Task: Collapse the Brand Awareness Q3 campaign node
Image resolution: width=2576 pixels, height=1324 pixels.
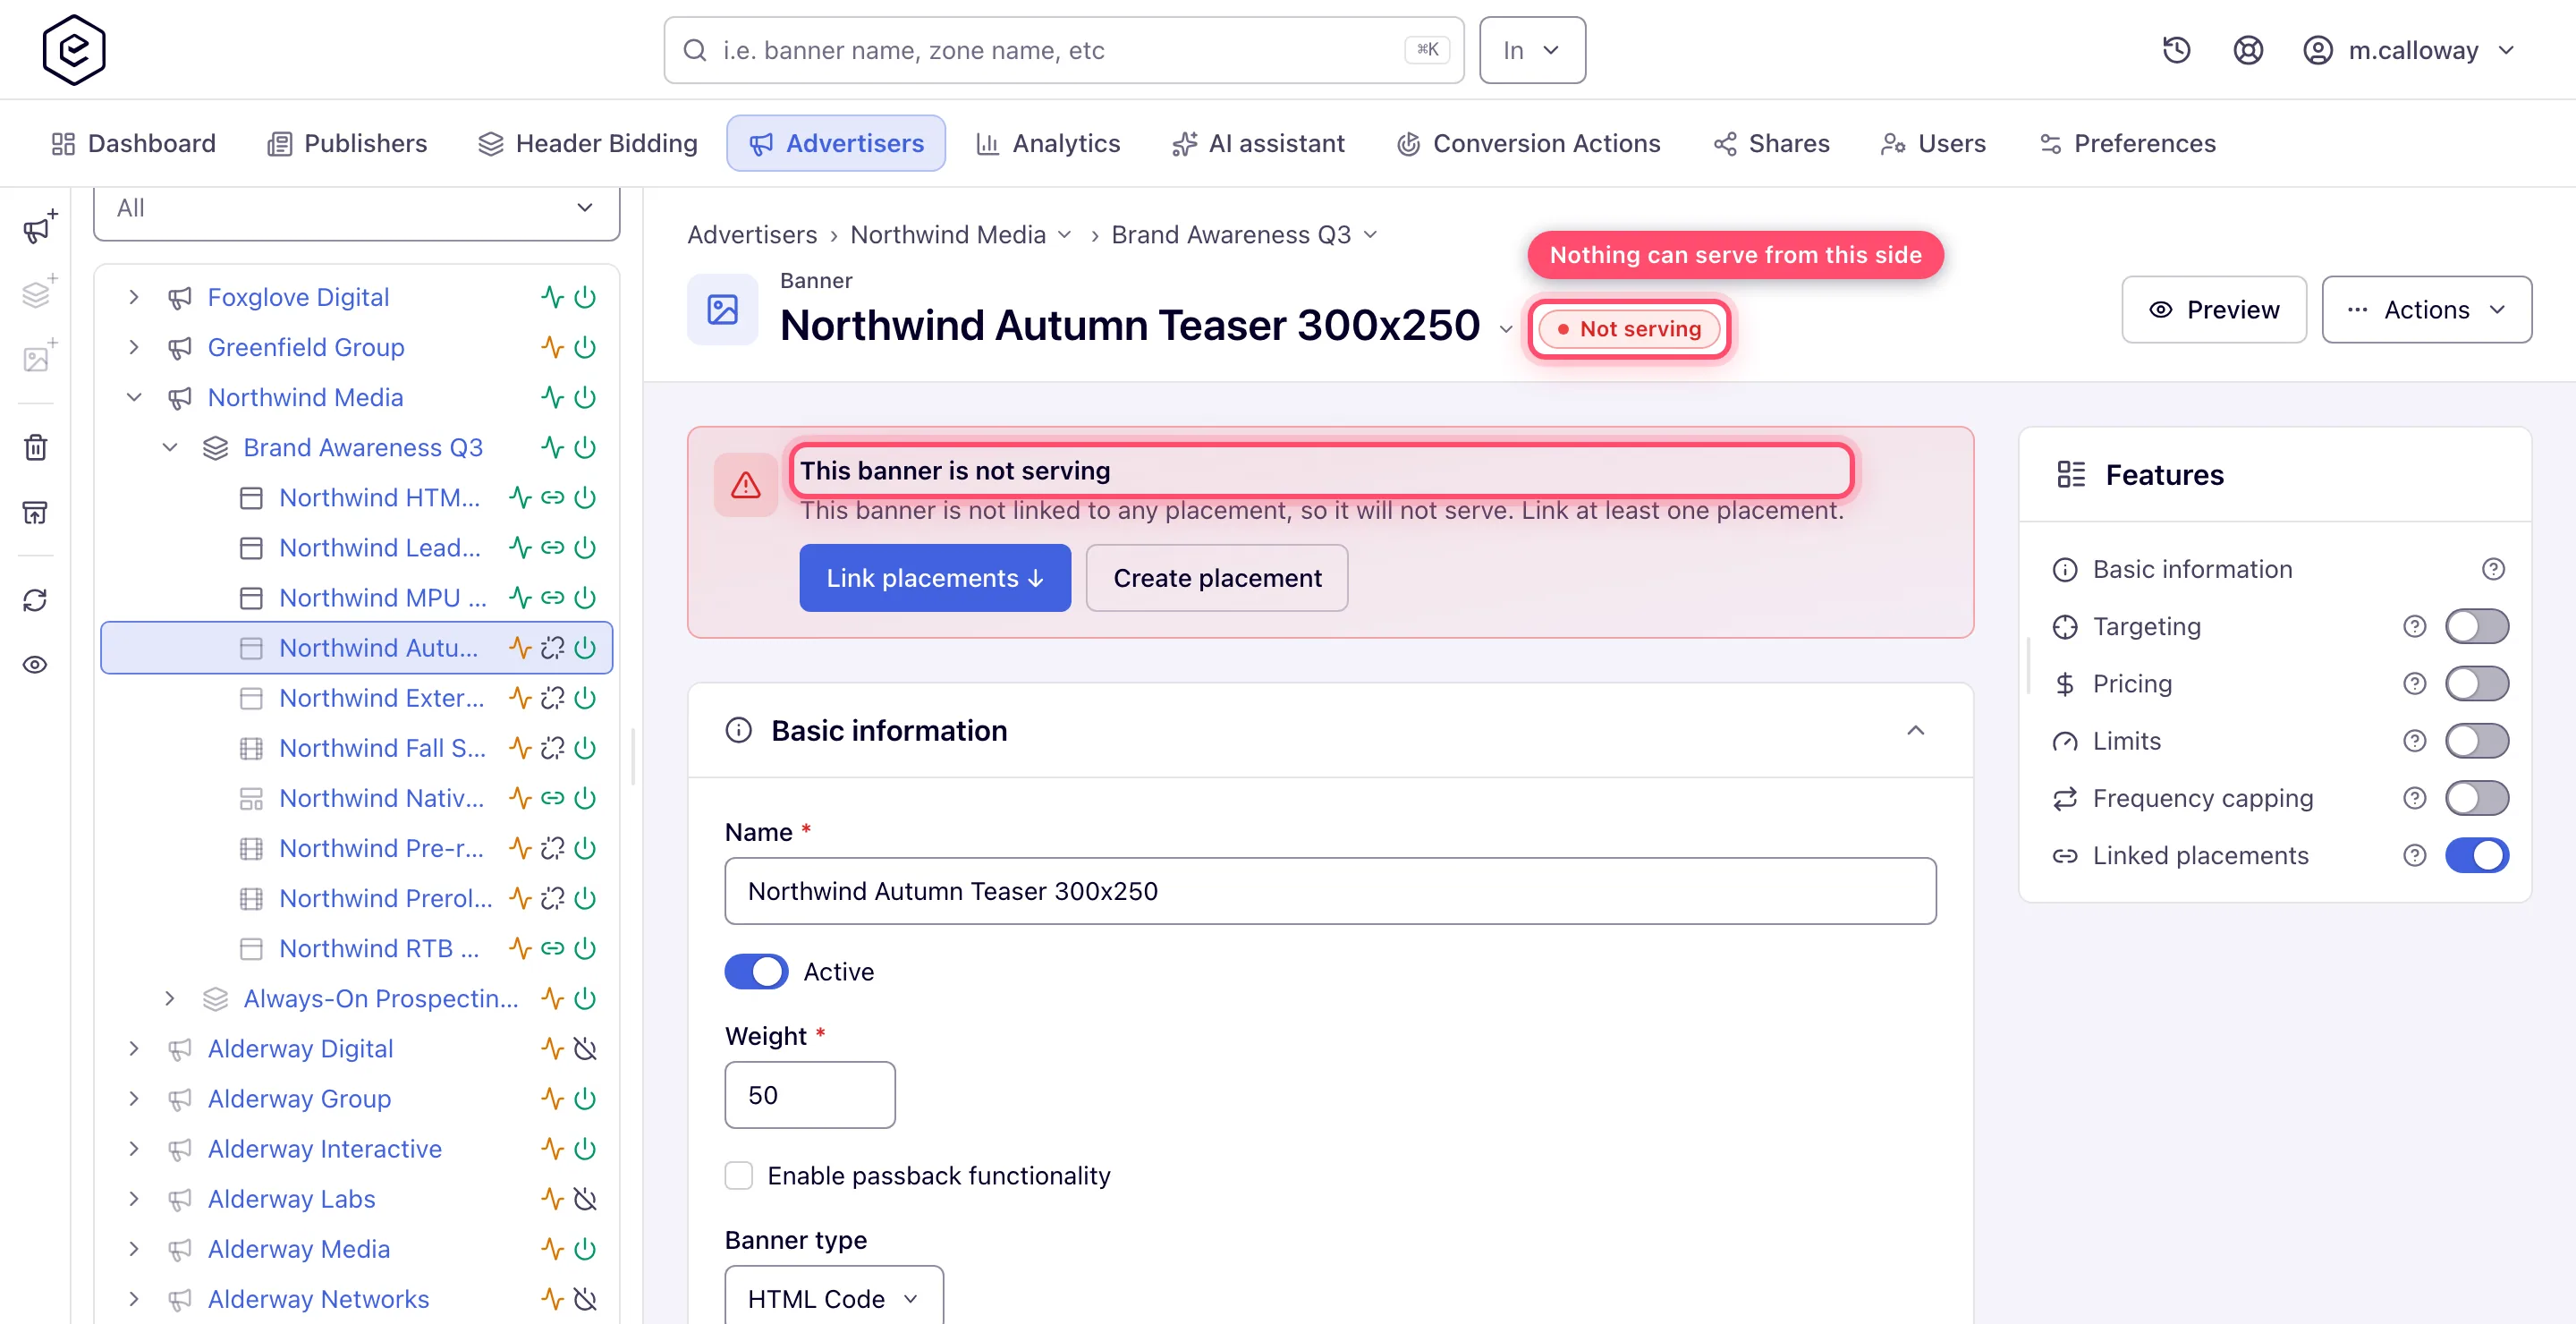Action: 170,447
